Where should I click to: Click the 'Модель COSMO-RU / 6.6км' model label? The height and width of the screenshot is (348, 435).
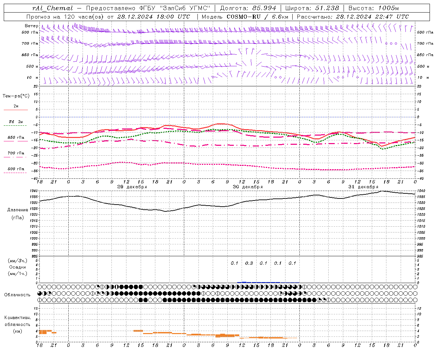point(245,17)
